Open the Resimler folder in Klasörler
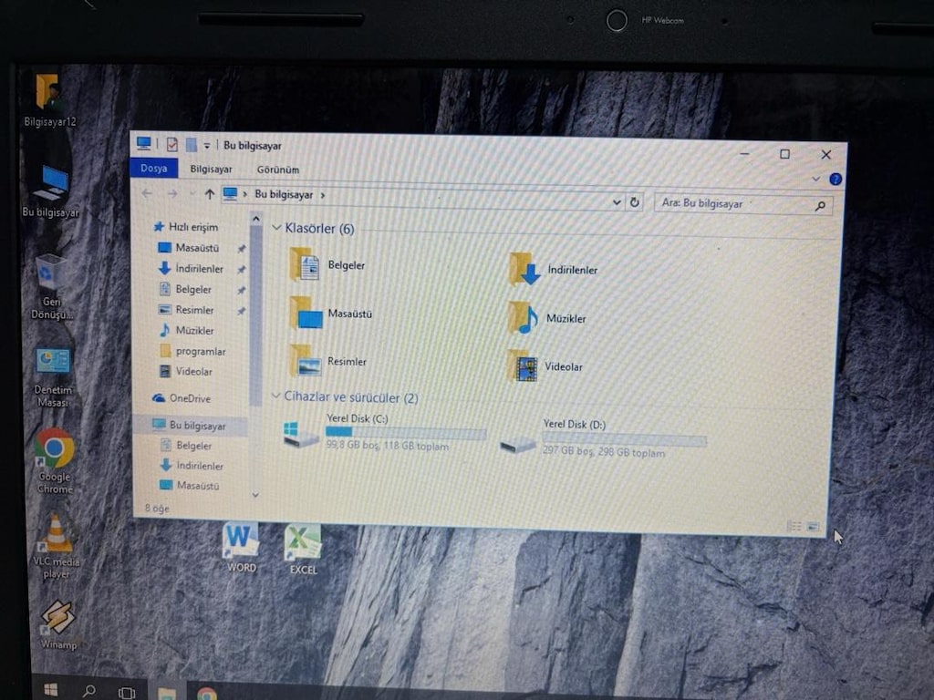The height and width of the screenshot is (700, 934). click(x=327, y=361)
